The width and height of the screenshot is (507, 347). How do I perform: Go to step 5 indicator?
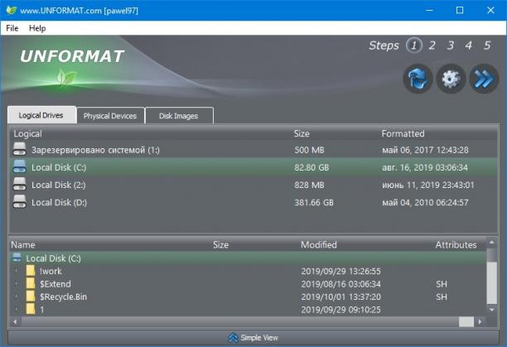point(487,46)
